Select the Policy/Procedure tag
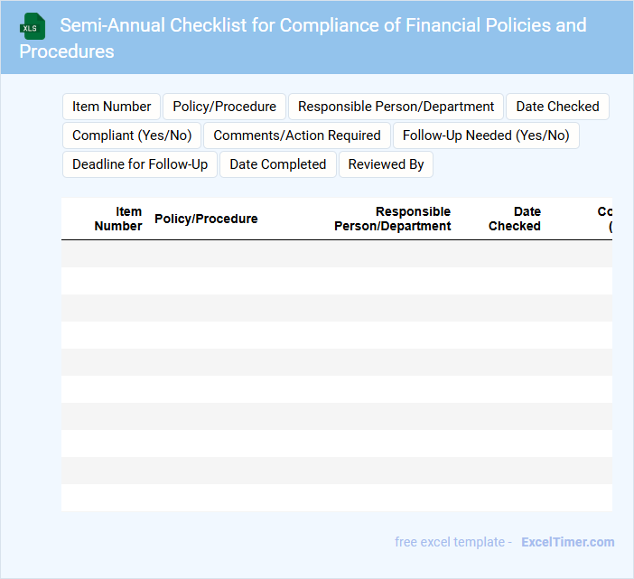634x579 pixels. tap(225, 107)
